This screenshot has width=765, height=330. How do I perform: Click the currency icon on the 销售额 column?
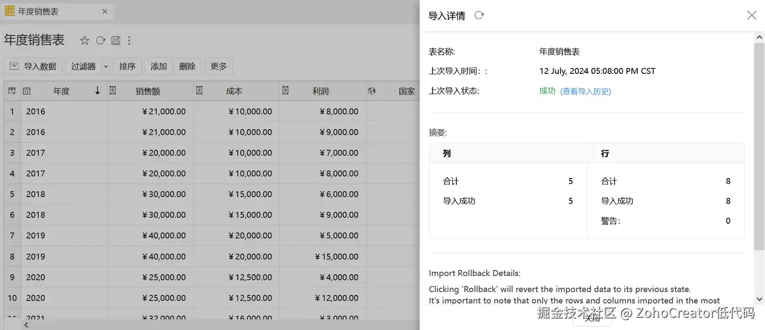(x=113, y=91)
